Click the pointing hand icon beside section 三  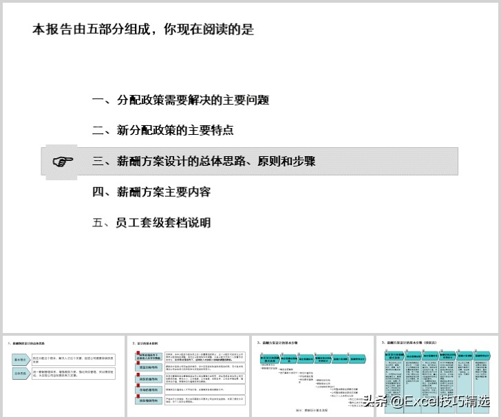pos(63,162)
